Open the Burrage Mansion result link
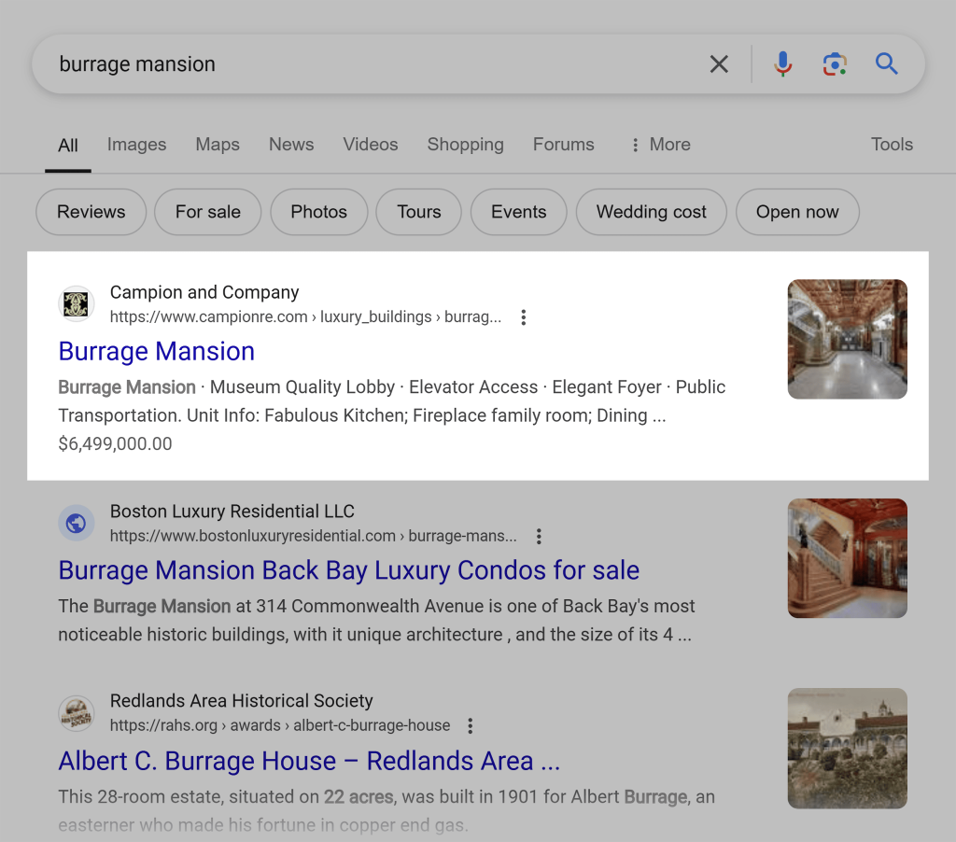 pos(157,352)
